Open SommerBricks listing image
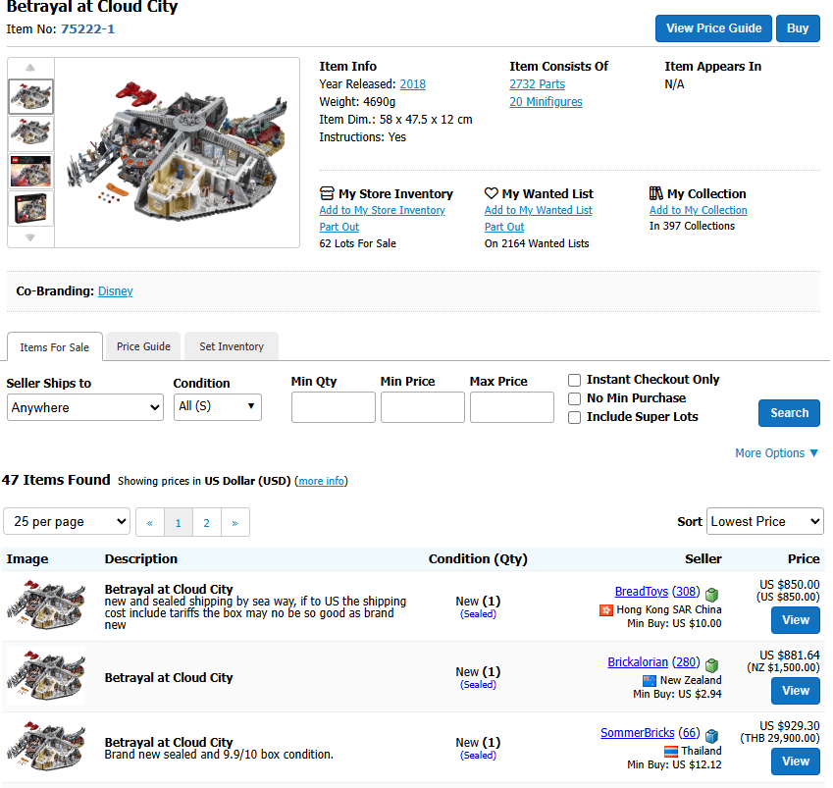833x788 pixels. [46, 747]
